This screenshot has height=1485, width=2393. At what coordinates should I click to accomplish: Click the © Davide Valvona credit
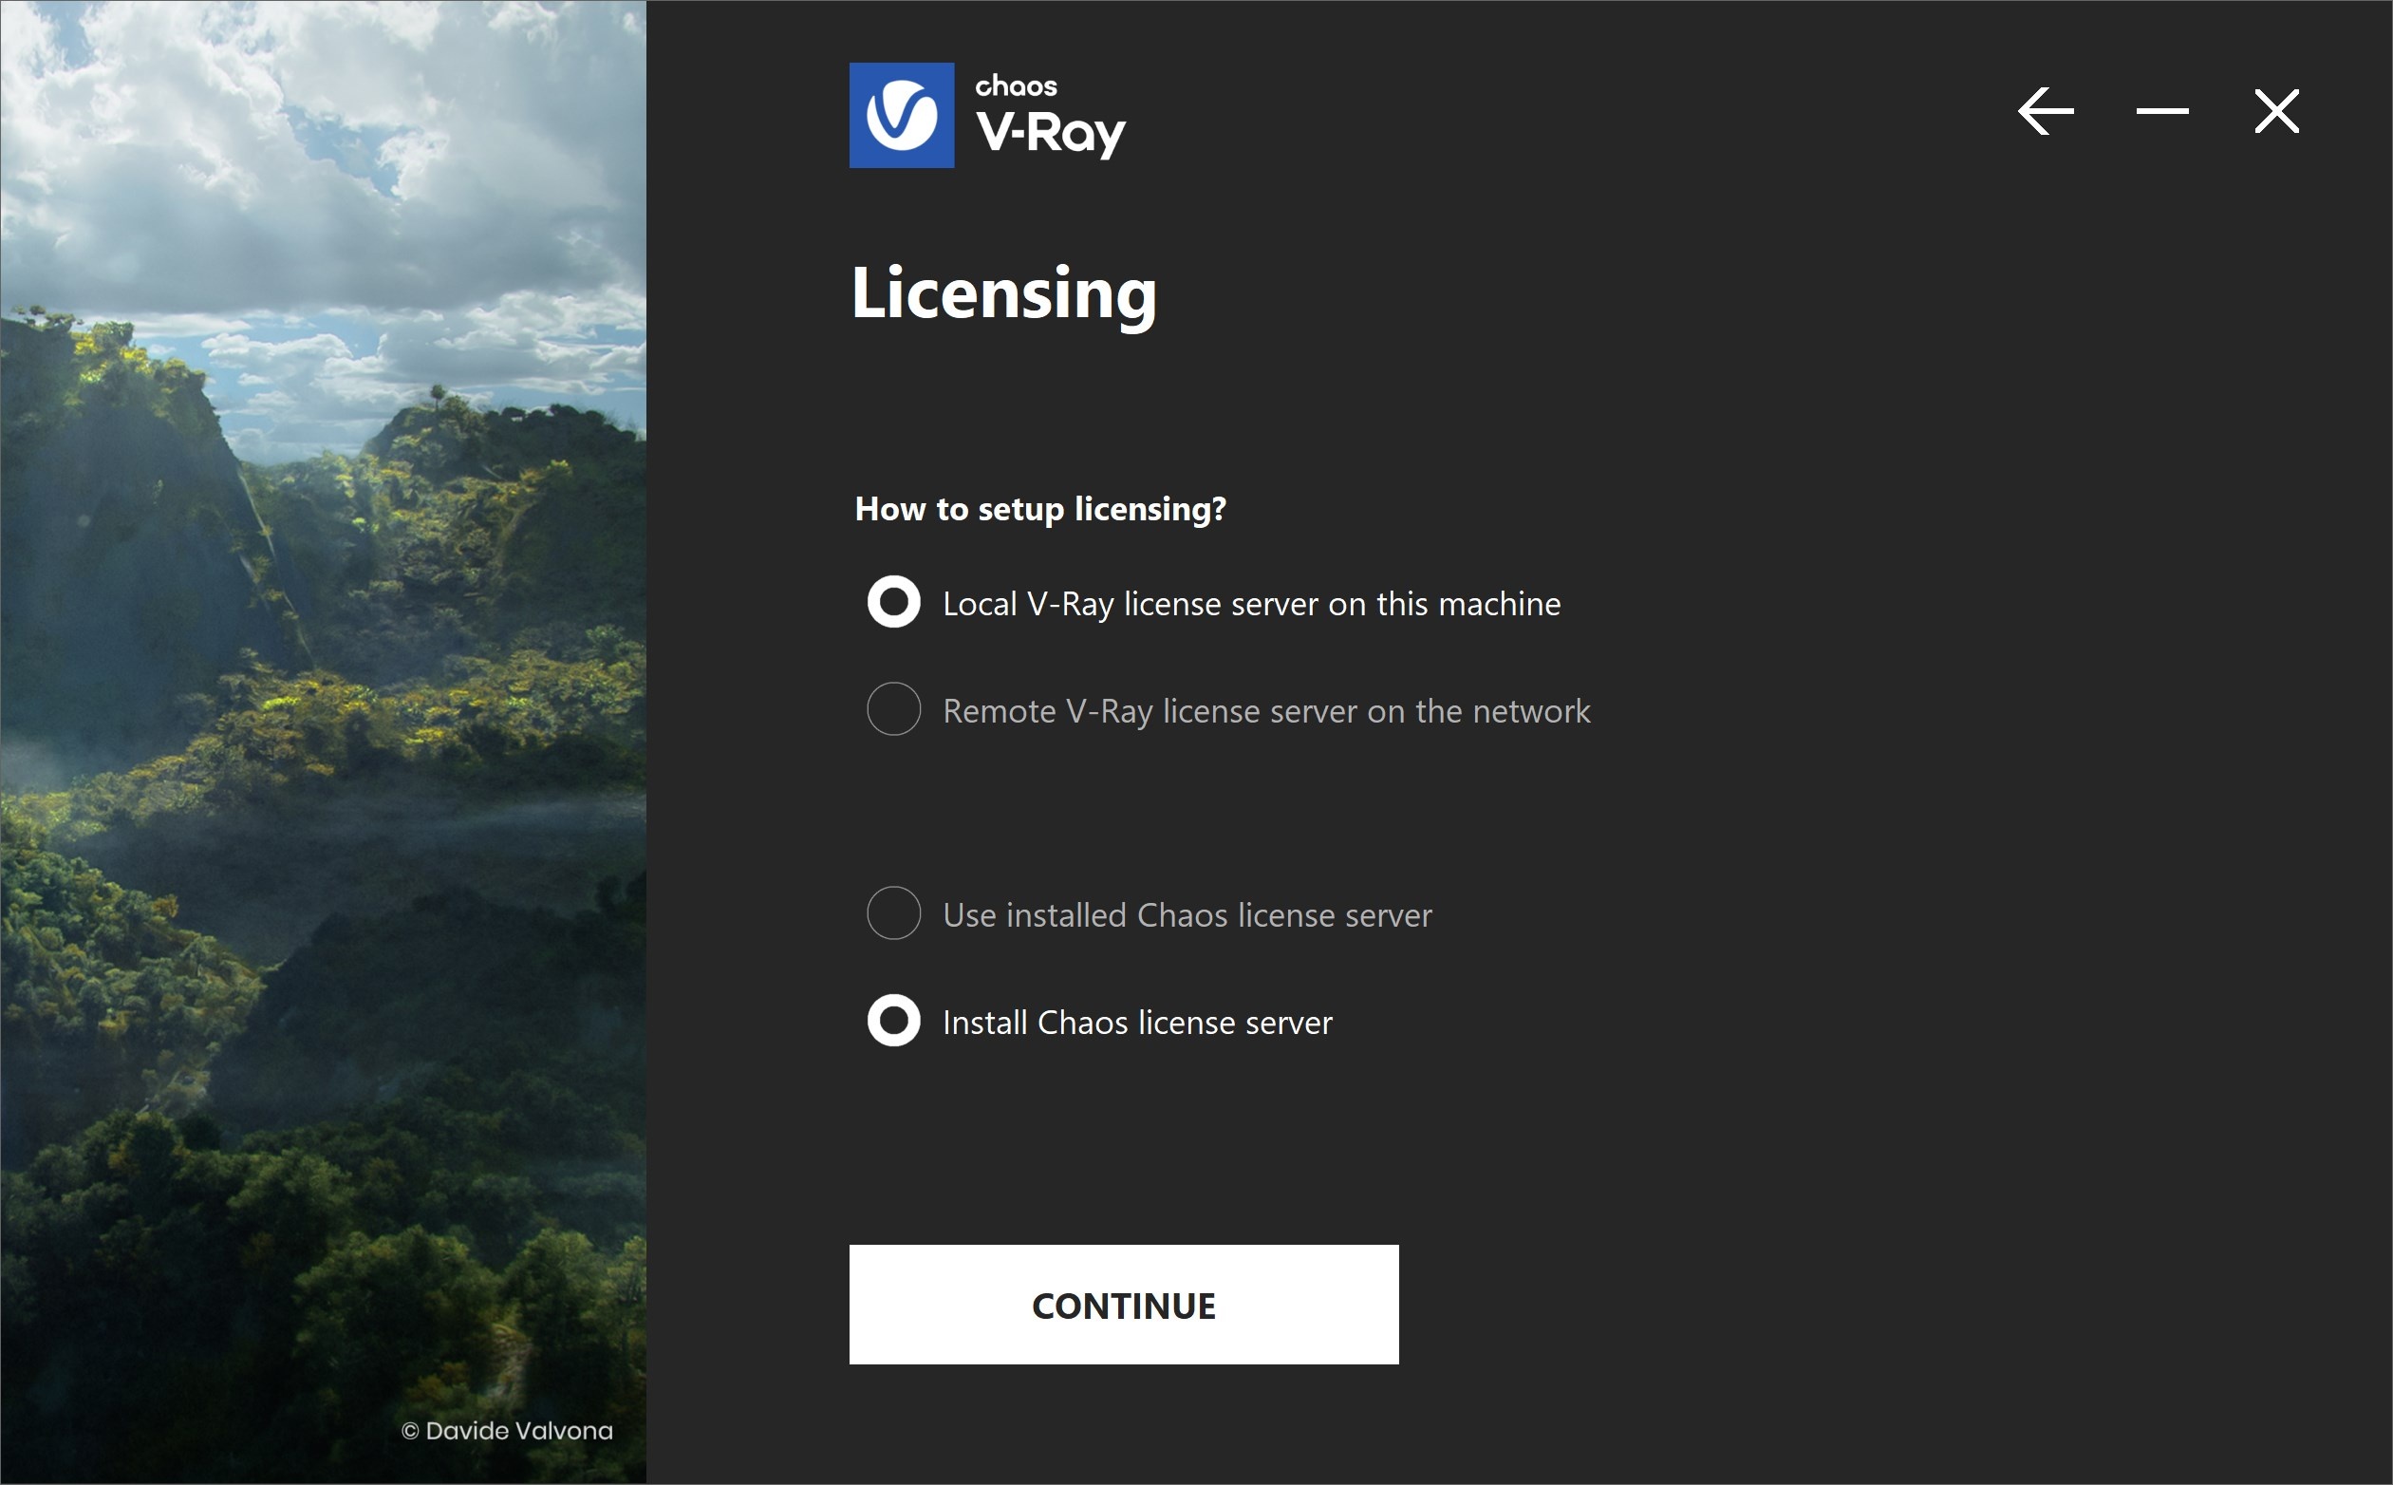[x=507, y=1431]
